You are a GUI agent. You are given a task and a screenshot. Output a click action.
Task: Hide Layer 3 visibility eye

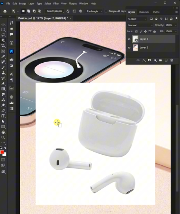click(129, 48)
